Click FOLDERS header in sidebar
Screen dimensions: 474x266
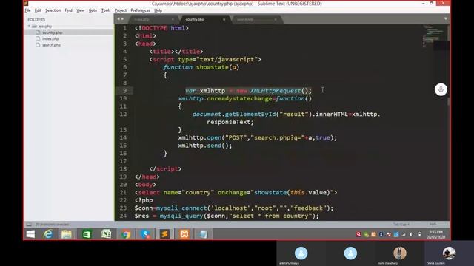36,20
